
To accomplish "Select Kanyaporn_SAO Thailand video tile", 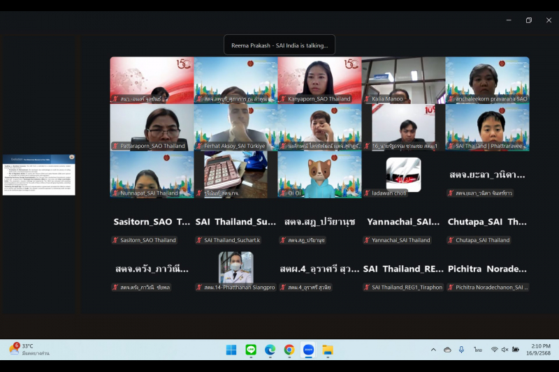I will pos(319,80).
